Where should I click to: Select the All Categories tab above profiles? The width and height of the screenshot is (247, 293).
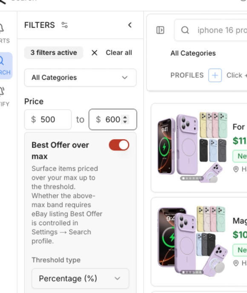coord(193,53)
